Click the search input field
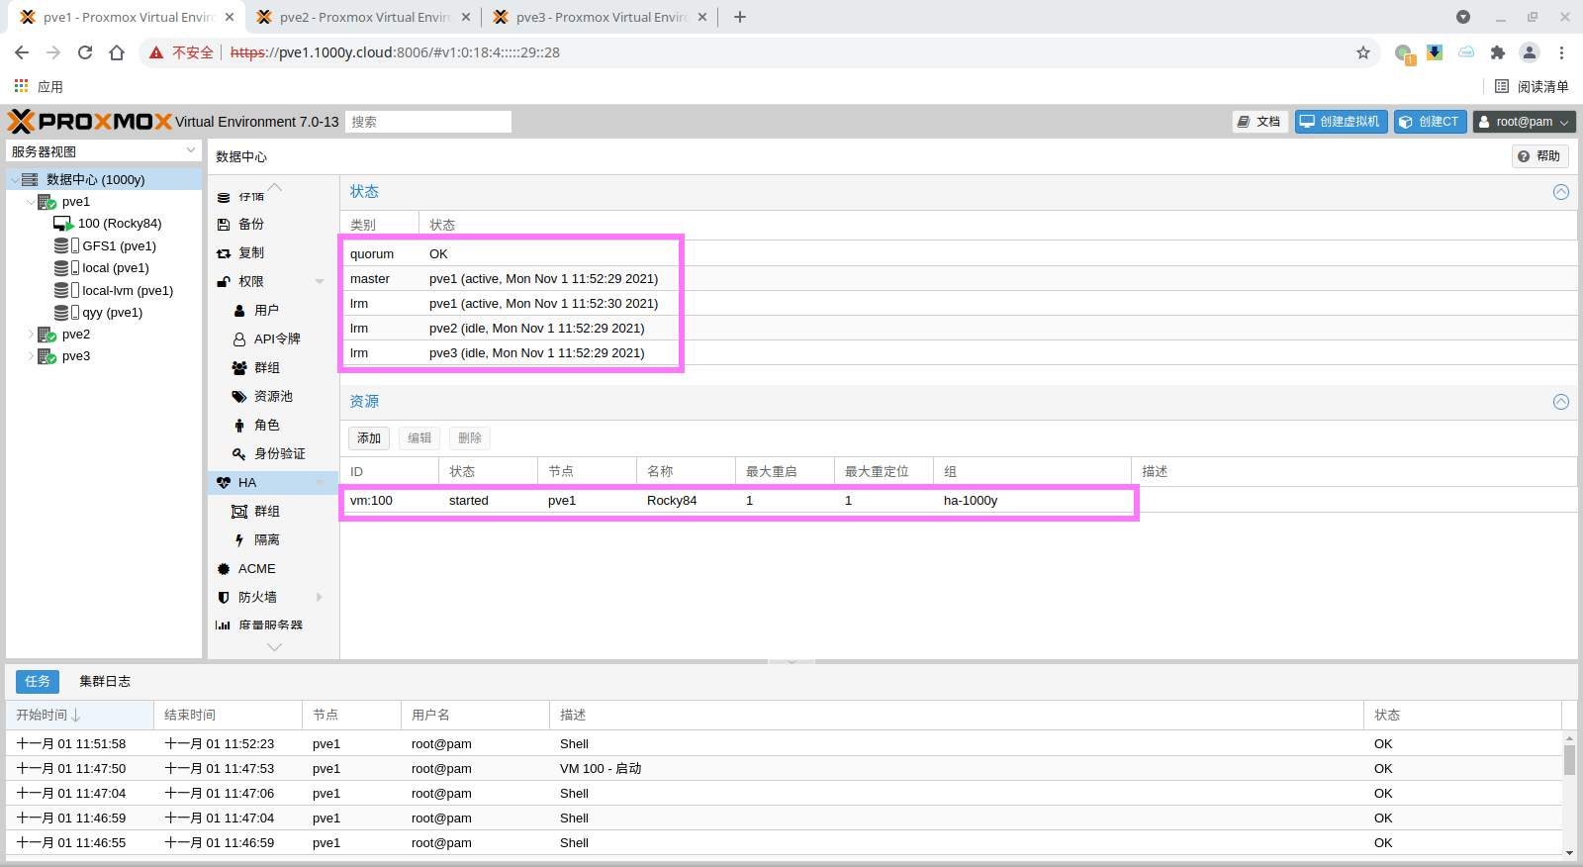The width and height of the screenshot is (1583, 867). tap(427, 122)
